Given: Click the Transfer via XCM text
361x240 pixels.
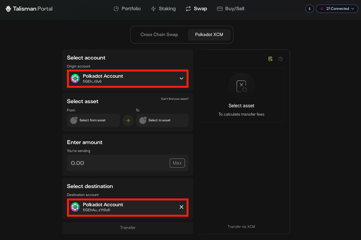Looking at the screenshot, I should point(241,227).
